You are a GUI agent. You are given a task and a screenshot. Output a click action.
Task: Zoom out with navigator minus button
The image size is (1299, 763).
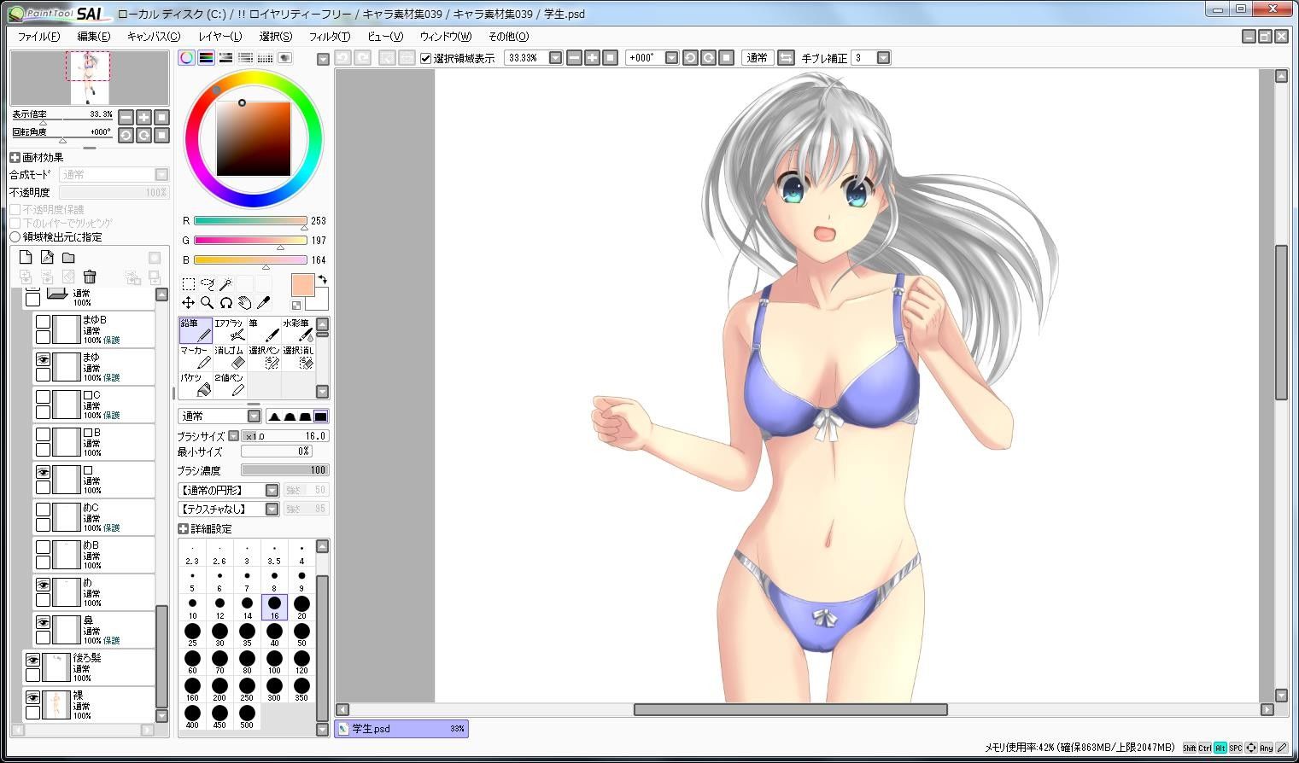[126, 117]
